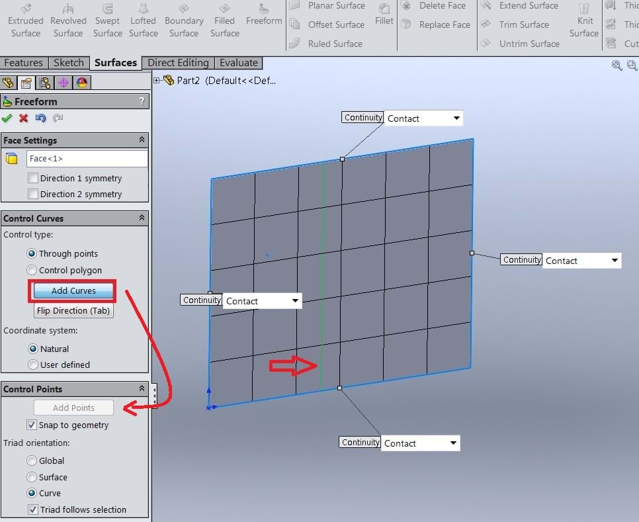Image resolution: width=639 pixels, height=522 pixels.
Task: Uncheck Snap to geometry
Action: pos(32,425)
